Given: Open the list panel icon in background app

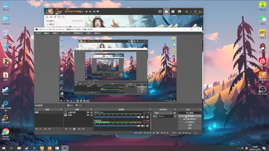Looking at the screenshot, I should (173, 11).
